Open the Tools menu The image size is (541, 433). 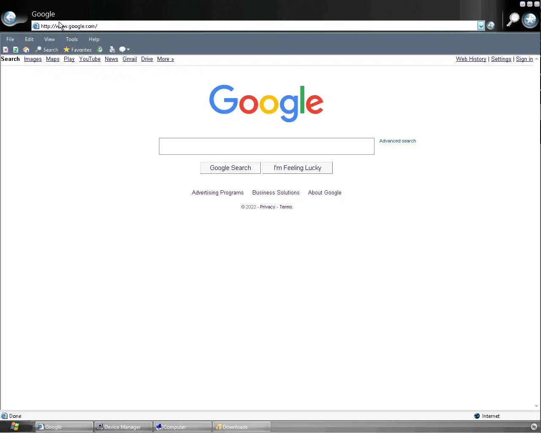pyautogui.click(x=72, y=39)
